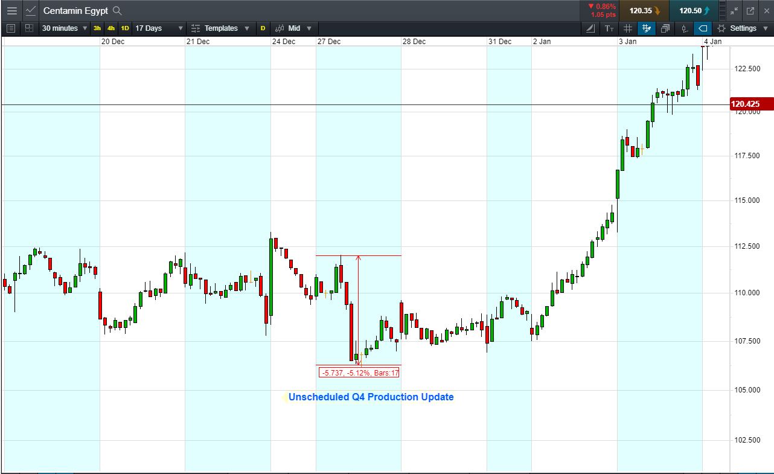
Task: Select the text annotation tool
Action: (x=609, y=28)
